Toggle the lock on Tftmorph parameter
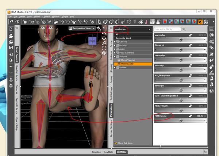This screenshot has height=156, width=219. tap(190, 45)
